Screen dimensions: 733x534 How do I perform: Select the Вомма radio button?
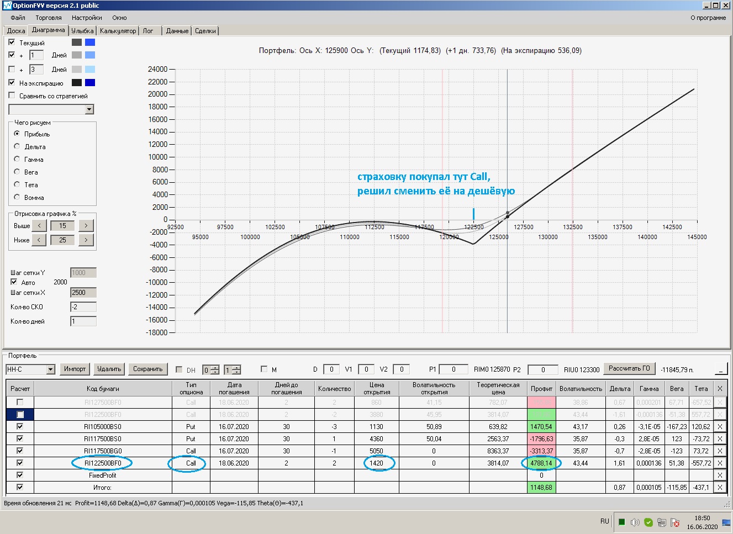(17, 197)
